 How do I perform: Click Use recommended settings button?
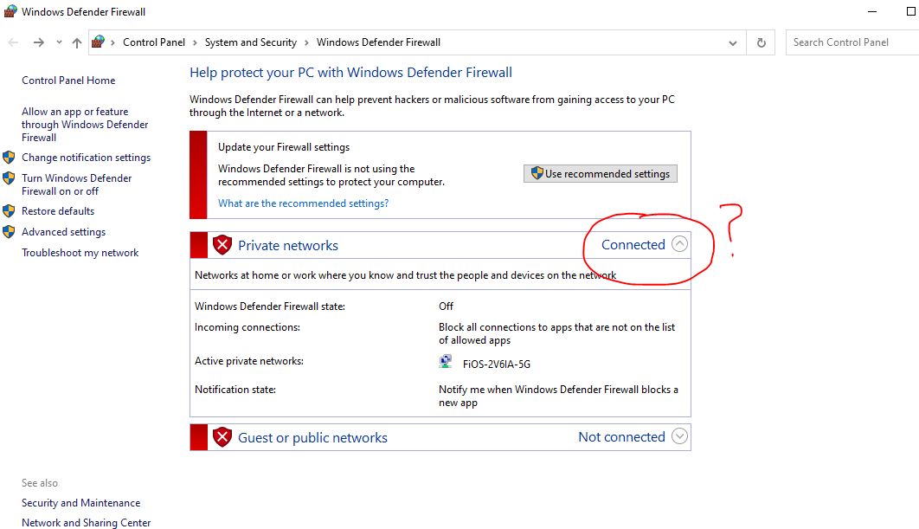tap(601, 174)
